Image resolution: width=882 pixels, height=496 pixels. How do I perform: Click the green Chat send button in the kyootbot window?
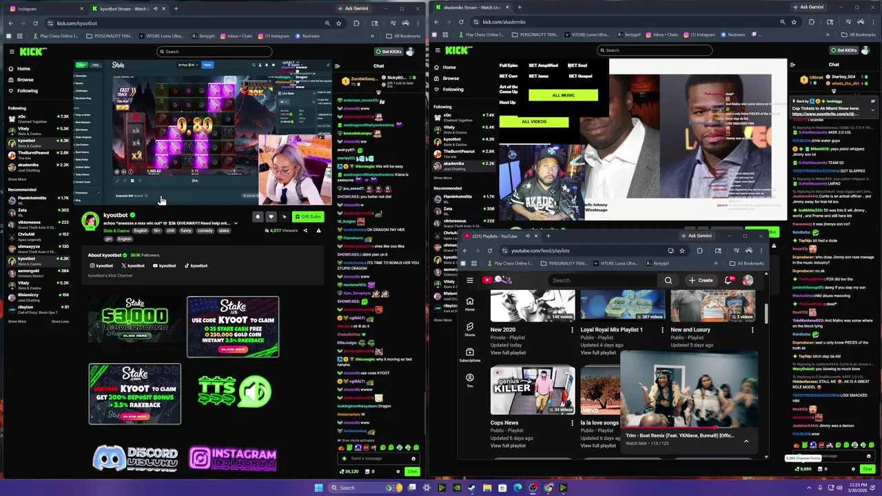point(412,471)
